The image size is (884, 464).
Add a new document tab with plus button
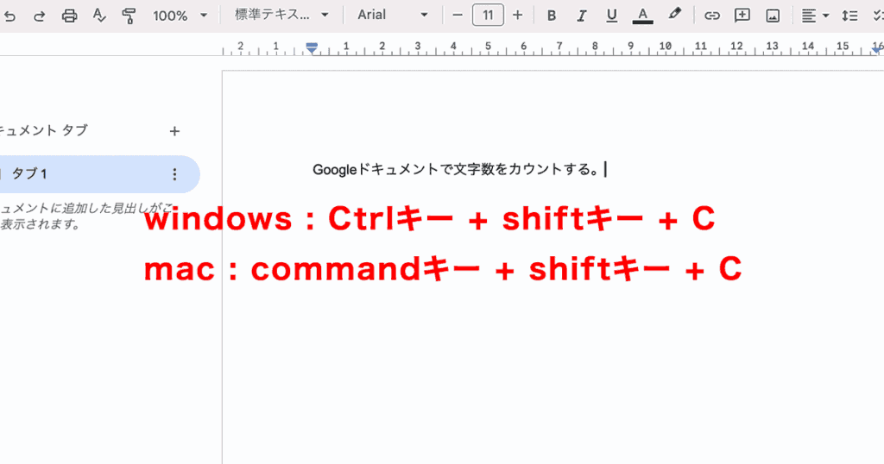point(174,131)
